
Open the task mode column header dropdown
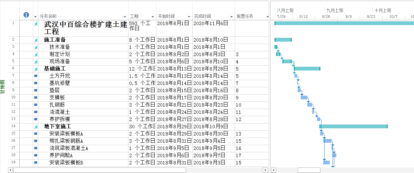[x=35, y=17]
